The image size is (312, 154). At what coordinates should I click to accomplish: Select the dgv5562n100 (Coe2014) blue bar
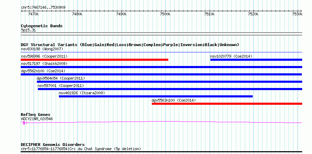coord(161,74)
